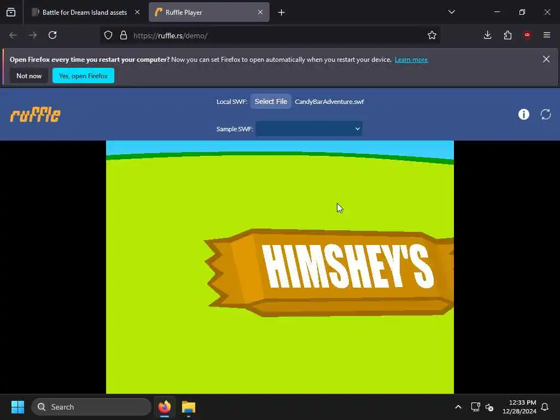The width and height of the screenshot is (560, 420).
Task: Reload the current page
Action: coord(52,36)
